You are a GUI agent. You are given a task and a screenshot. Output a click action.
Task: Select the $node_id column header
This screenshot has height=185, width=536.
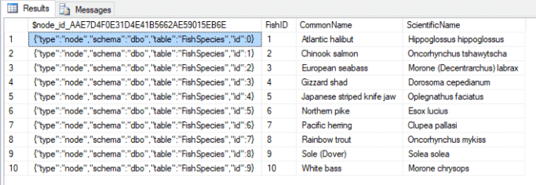[145, 25]
